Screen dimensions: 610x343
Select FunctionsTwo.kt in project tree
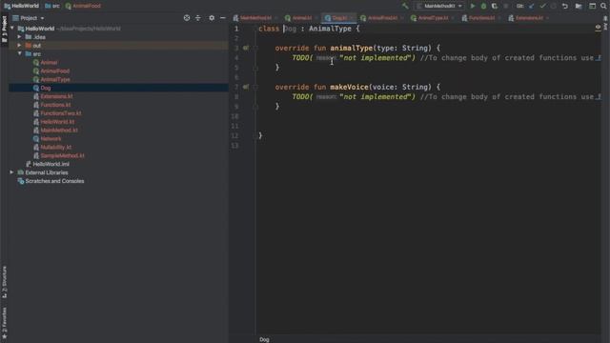coord(61,113)
